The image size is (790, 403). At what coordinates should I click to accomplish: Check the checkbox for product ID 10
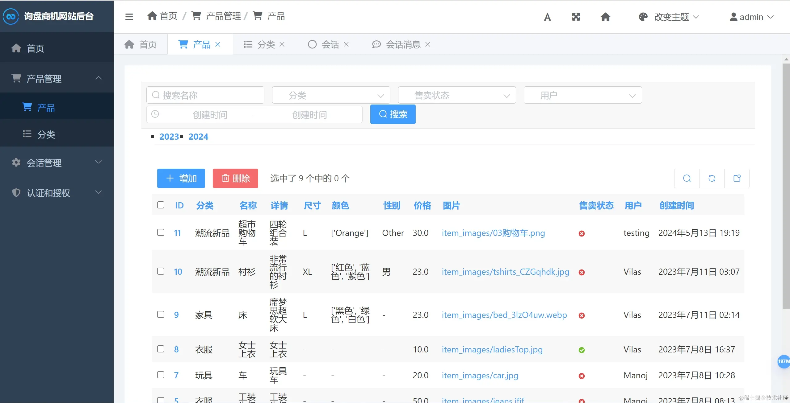(161, 271)
